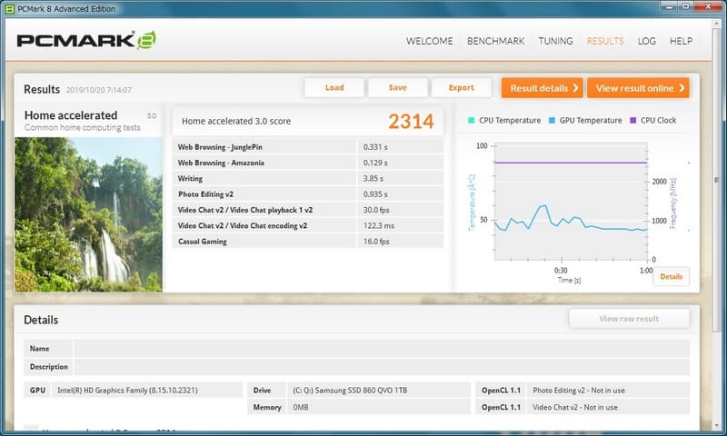This screenshot has height=436, width=727.
Task: Open the HELP tab
Action: coord(681,41)
